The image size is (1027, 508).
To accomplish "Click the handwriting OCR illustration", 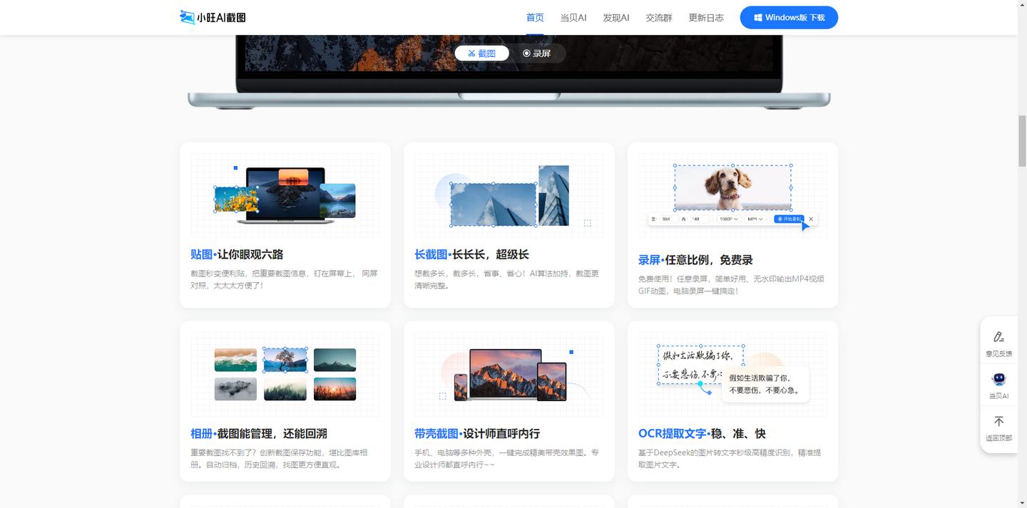I will [700, 365].
